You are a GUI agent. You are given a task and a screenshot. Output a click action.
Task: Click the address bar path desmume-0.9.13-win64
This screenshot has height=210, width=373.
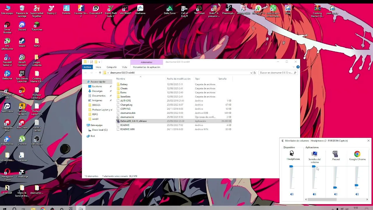tap(122, 73)
